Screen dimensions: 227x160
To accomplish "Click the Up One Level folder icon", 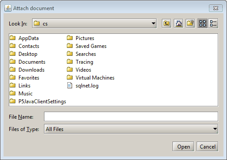I will pyautogui.click(x=166, y=23).
